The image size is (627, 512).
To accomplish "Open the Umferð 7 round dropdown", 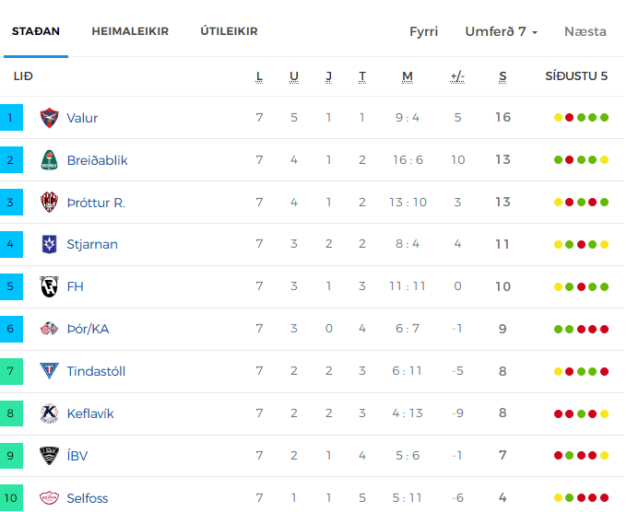I will point(501,31).
